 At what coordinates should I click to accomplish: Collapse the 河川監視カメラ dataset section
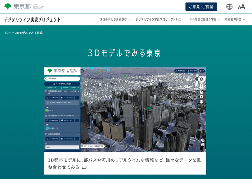pos(78,116)
